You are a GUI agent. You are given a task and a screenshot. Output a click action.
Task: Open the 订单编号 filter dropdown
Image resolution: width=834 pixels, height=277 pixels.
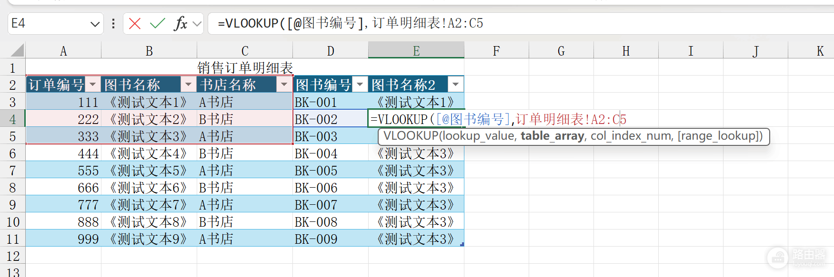point(93,85)
